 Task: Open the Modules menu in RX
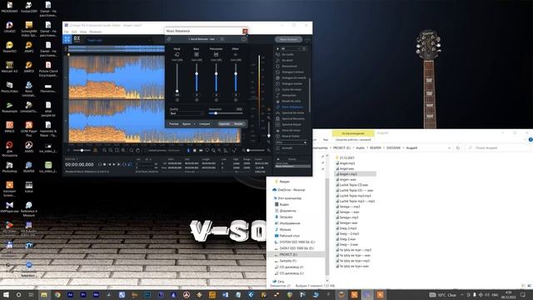pos(96,32)
